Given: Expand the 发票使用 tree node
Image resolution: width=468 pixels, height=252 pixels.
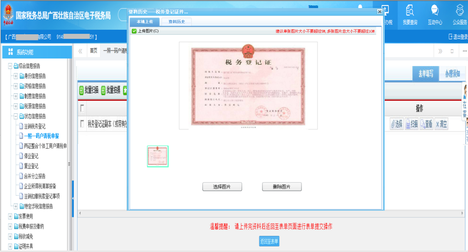Looking at the screenshot, I should pos(10,216).
